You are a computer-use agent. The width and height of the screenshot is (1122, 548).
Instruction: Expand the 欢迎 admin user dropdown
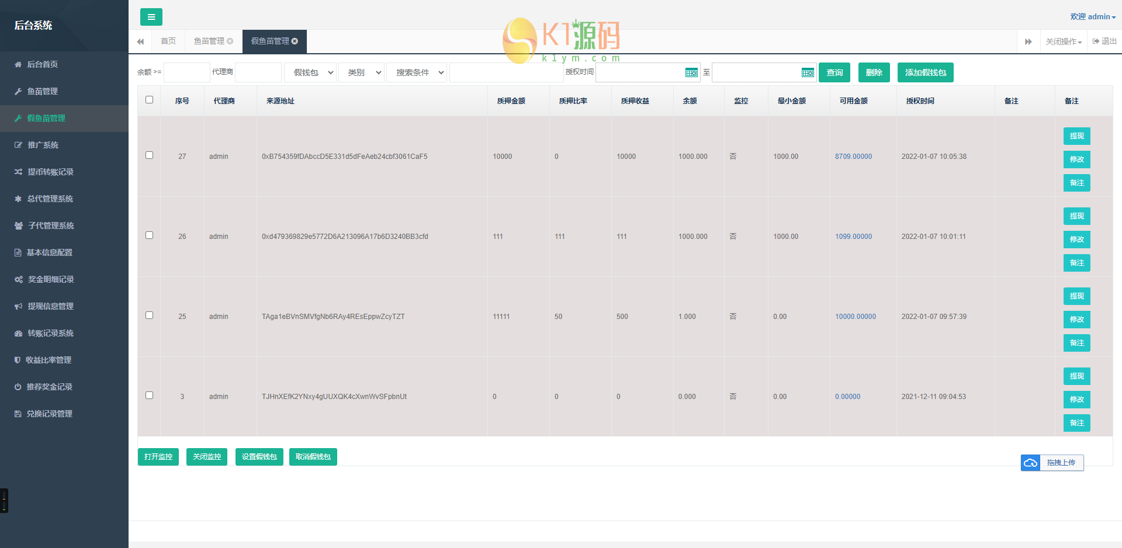[x=1093, y=17]
